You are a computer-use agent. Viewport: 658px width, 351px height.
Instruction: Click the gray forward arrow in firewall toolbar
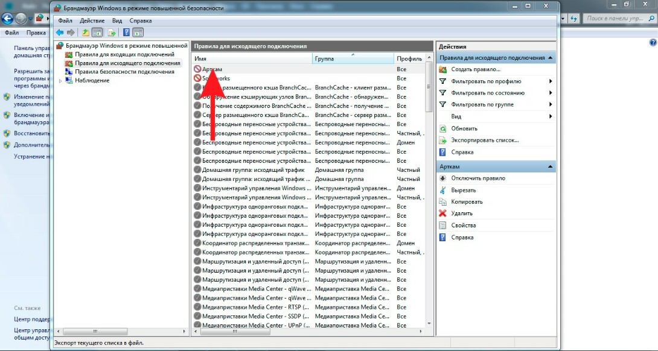click(71, 33)
